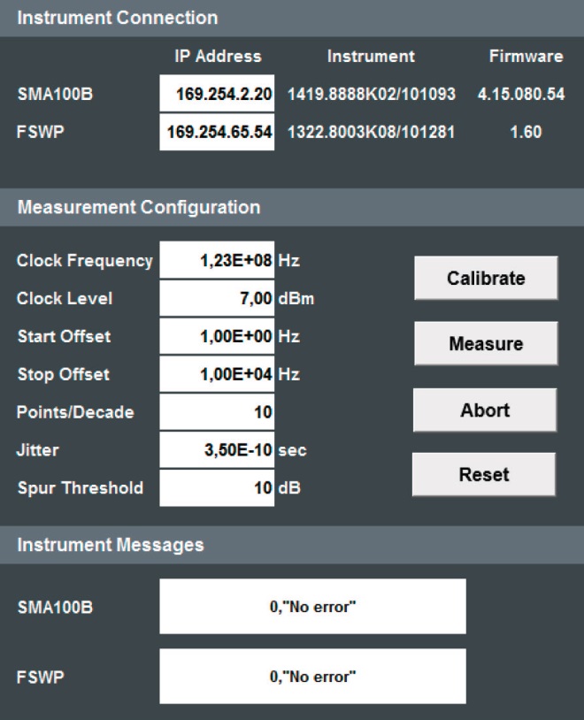Select SMA100B firmware 4.15.080.54
This screenshot has width=584, height=720.
[521, 94]
